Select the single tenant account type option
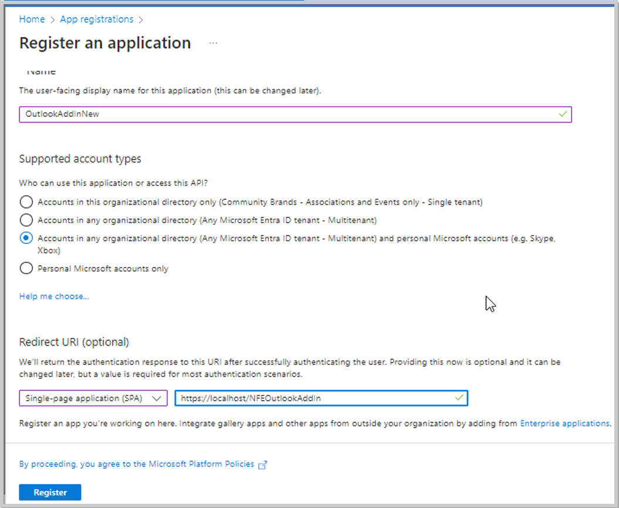The height and width of the screenshot is (508, 619). tap(26, 202)
